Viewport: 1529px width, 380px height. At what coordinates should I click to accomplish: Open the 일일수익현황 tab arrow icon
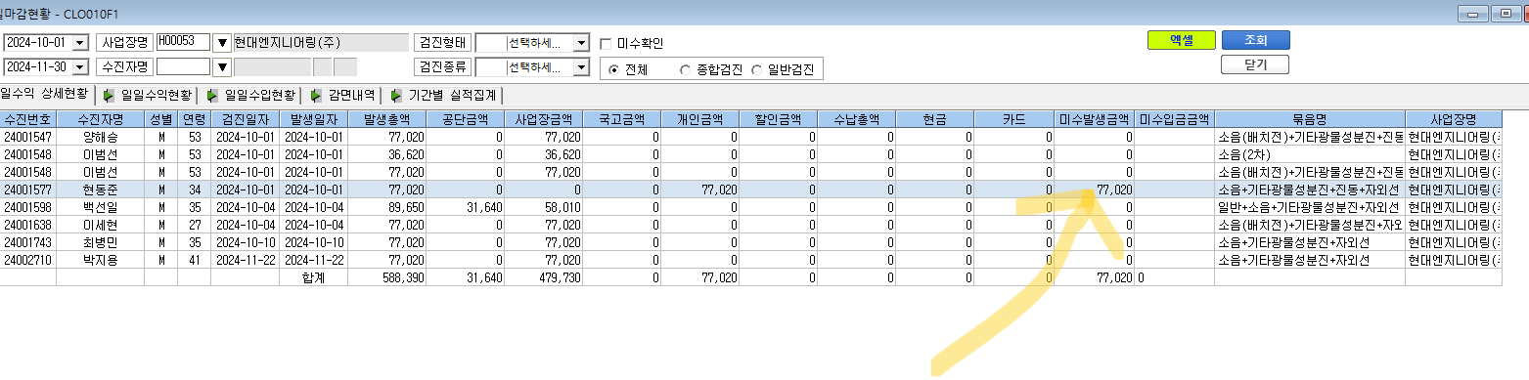[109, 96]
